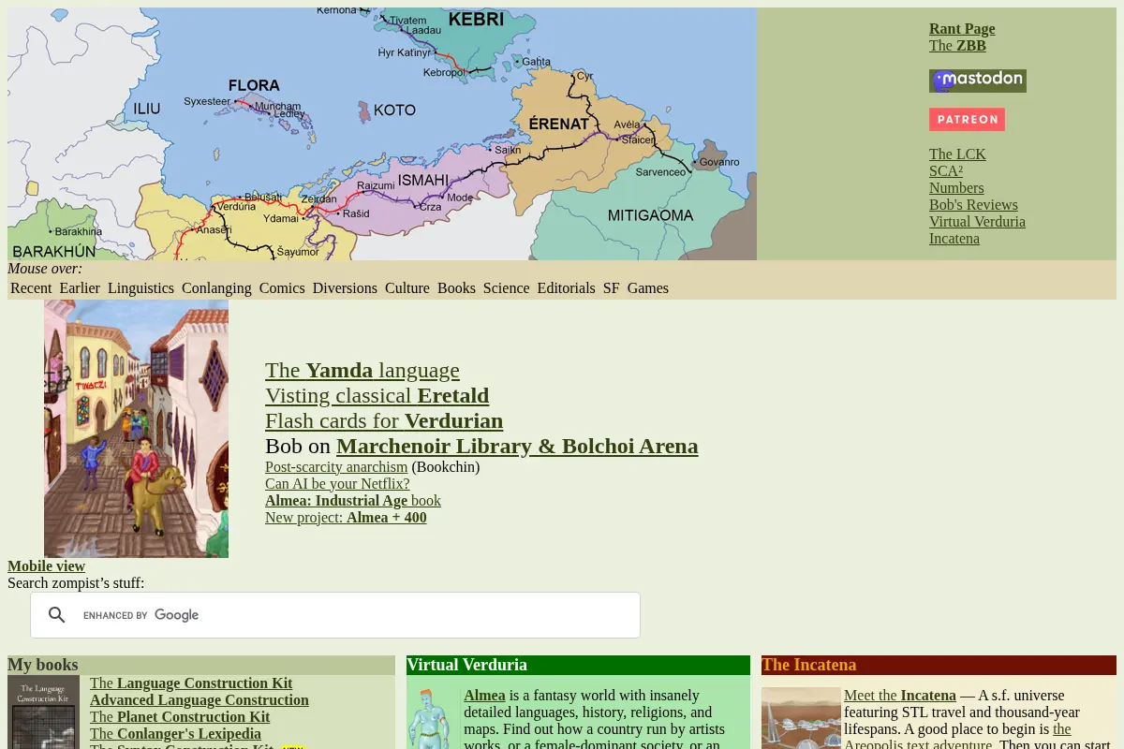The image size is (1124, 749).
Task: Open The Planet Construction Kit link
Action: click(x=180, y=717)
